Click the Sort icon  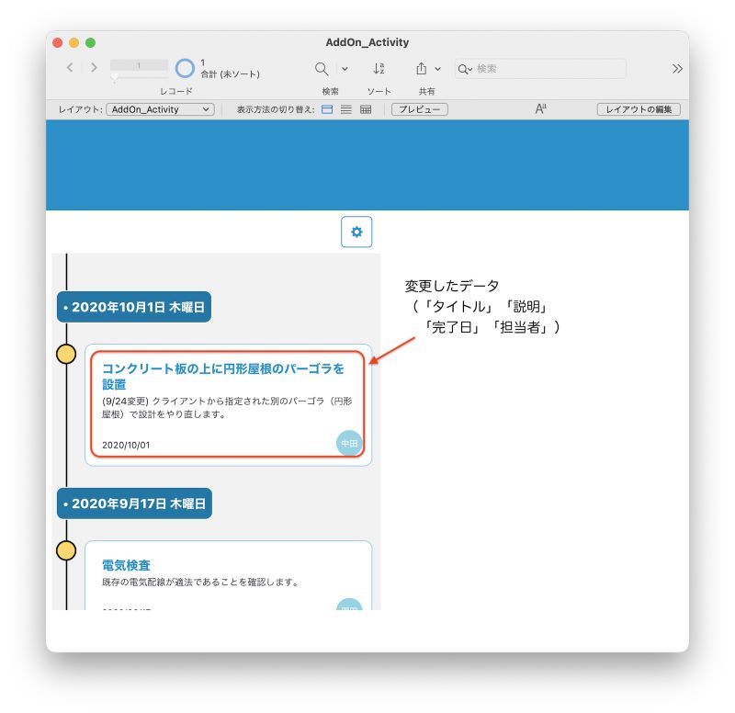[x=379, y=69]
